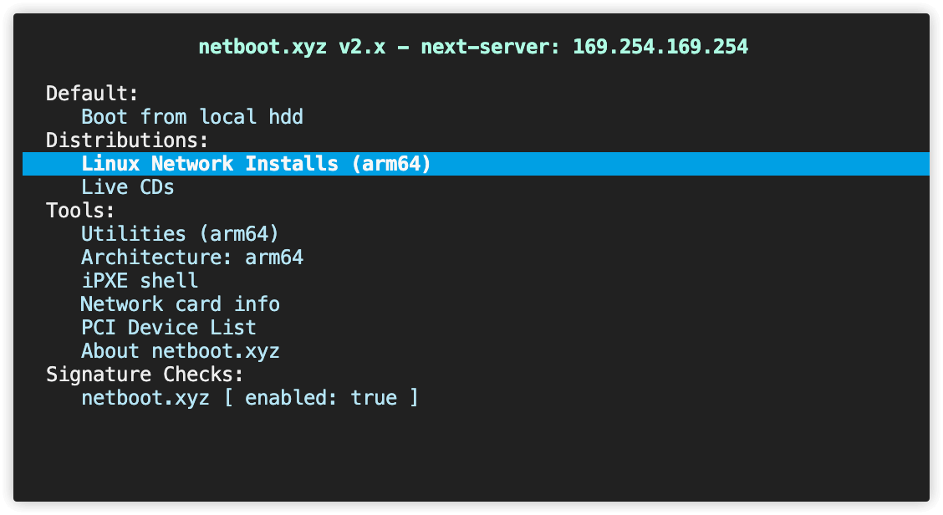Open Utilities (arm64) under Tools
This screenshot has width=943, height=515.
(x=180, y=233)
